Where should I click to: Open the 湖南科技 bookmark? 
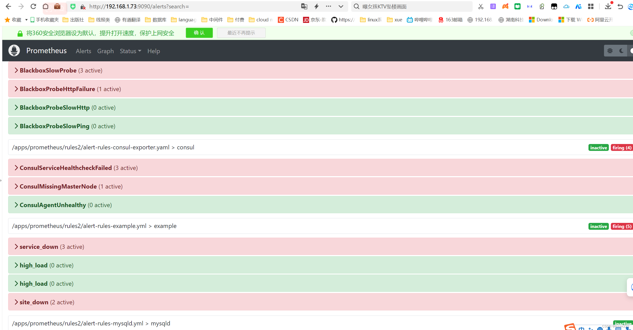[511, 20]
